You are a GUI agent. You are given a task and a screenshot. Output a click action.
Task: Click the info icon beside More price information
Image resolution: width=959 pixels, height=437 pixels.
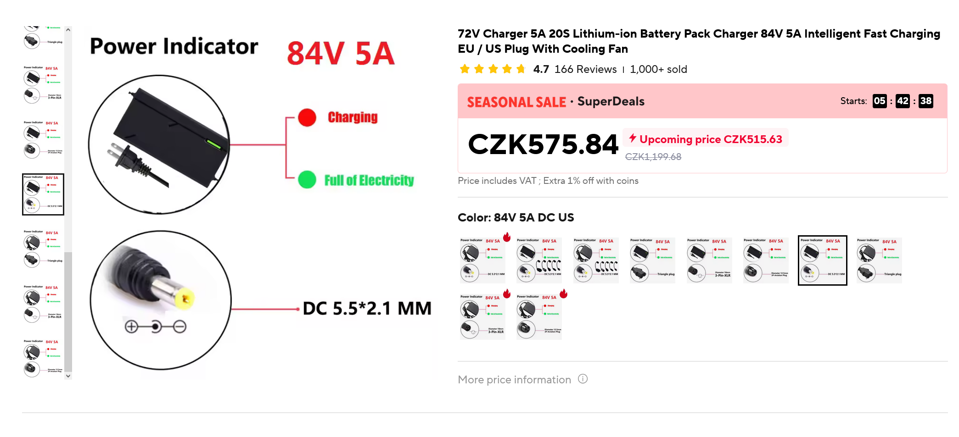coord(583,379)
